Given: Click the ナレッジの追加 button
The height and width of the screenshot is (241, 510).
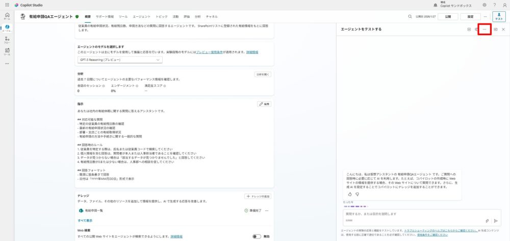Looking at the screenshot, I should pos(258,196).
